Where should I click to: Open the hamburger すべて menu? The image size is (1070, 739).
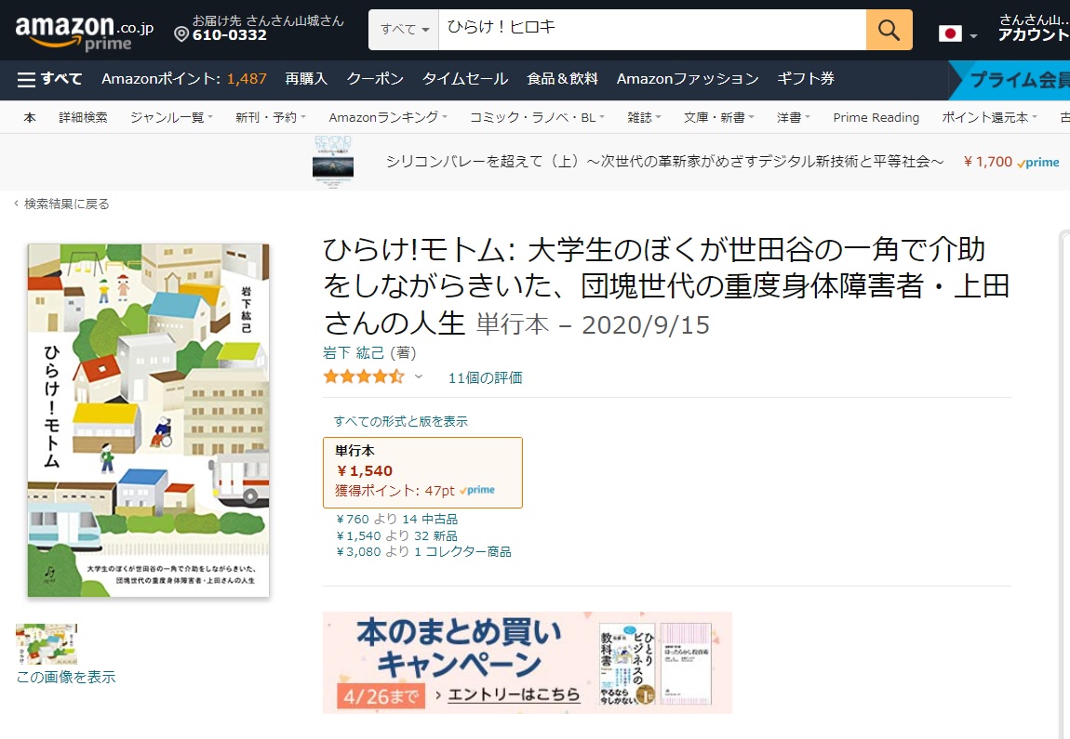click(x=49, y=79)
